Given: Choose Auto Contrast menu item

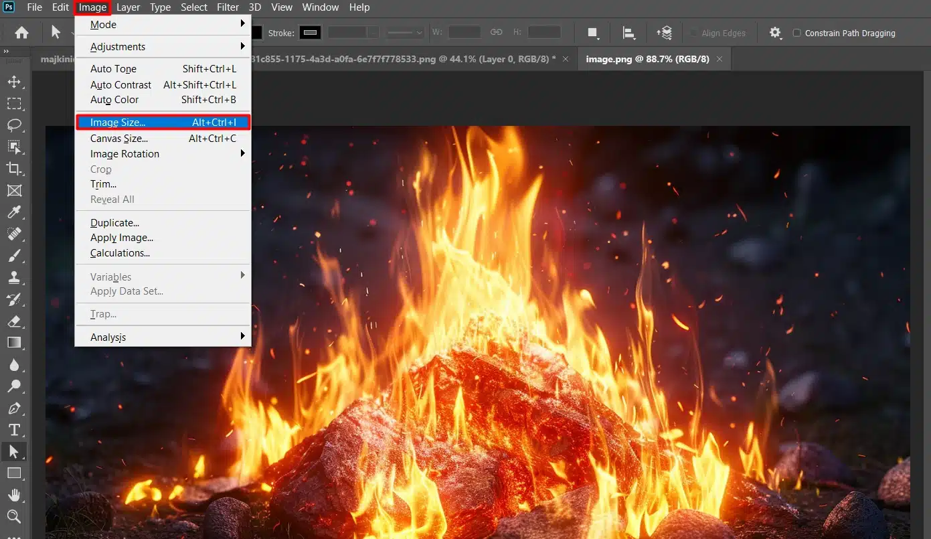Looking at the screenshot, I should coord(163,85).
